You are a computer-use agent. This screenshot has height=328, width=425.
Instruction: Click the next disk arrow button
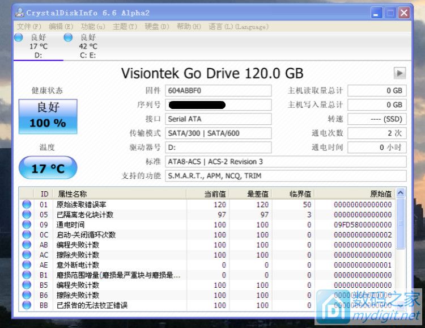point(399,73)
